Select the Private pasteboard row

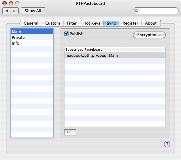point(32,37)
